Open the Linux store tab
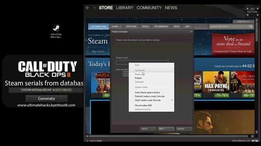Screen dimensions: 261x146 [188, 26]
